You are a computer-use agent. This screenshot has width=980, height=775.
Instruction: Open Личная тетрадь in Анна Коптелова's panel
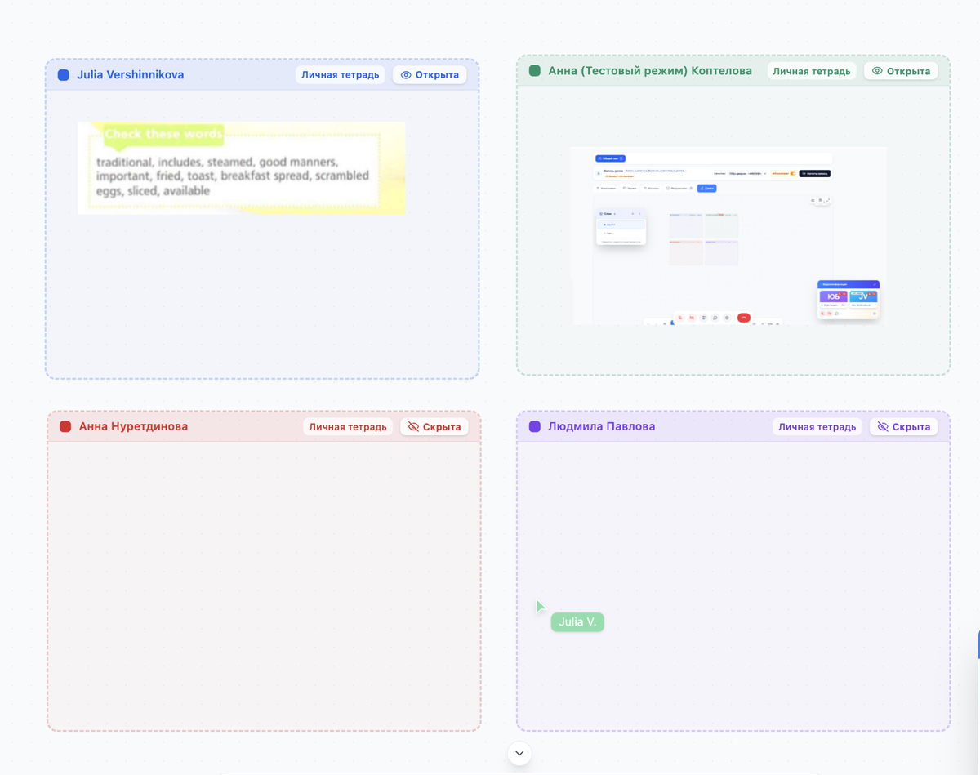point(812,71)
